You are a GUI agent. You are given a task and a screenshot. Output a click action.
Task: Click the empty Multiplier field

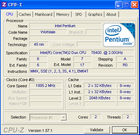click(46, 92)
